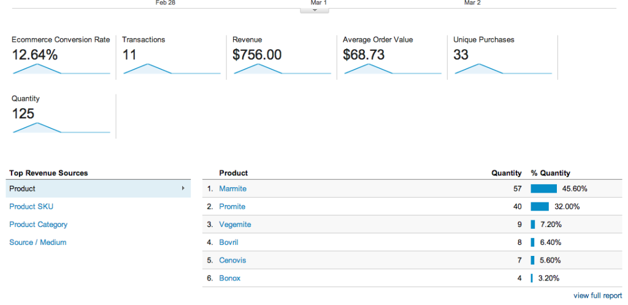Click the 3.20% value for Bonox
Image resolution: width=628 pixels, height=305 pixels.
[549, 278]
